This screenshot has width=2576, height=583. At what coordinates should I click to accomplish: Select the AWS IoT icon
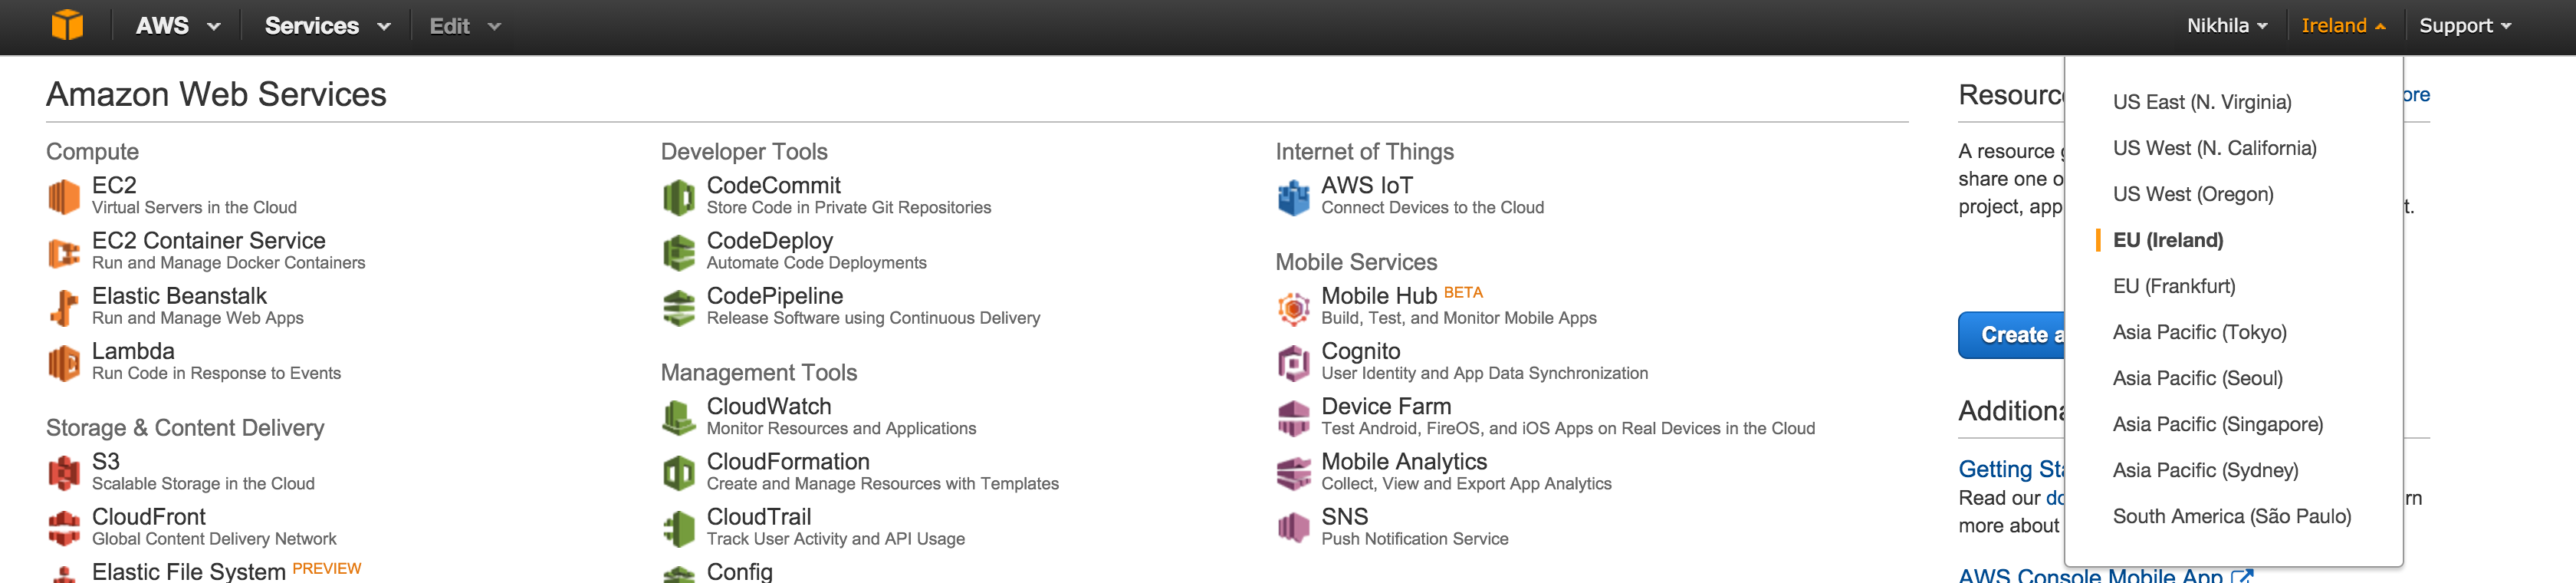click(x=1293, y=196)
